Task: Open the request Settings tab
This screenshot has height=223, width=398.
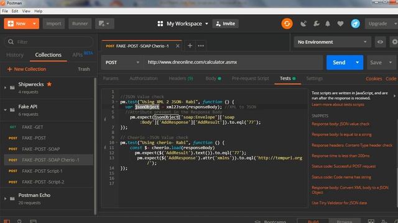Action: 314,79
